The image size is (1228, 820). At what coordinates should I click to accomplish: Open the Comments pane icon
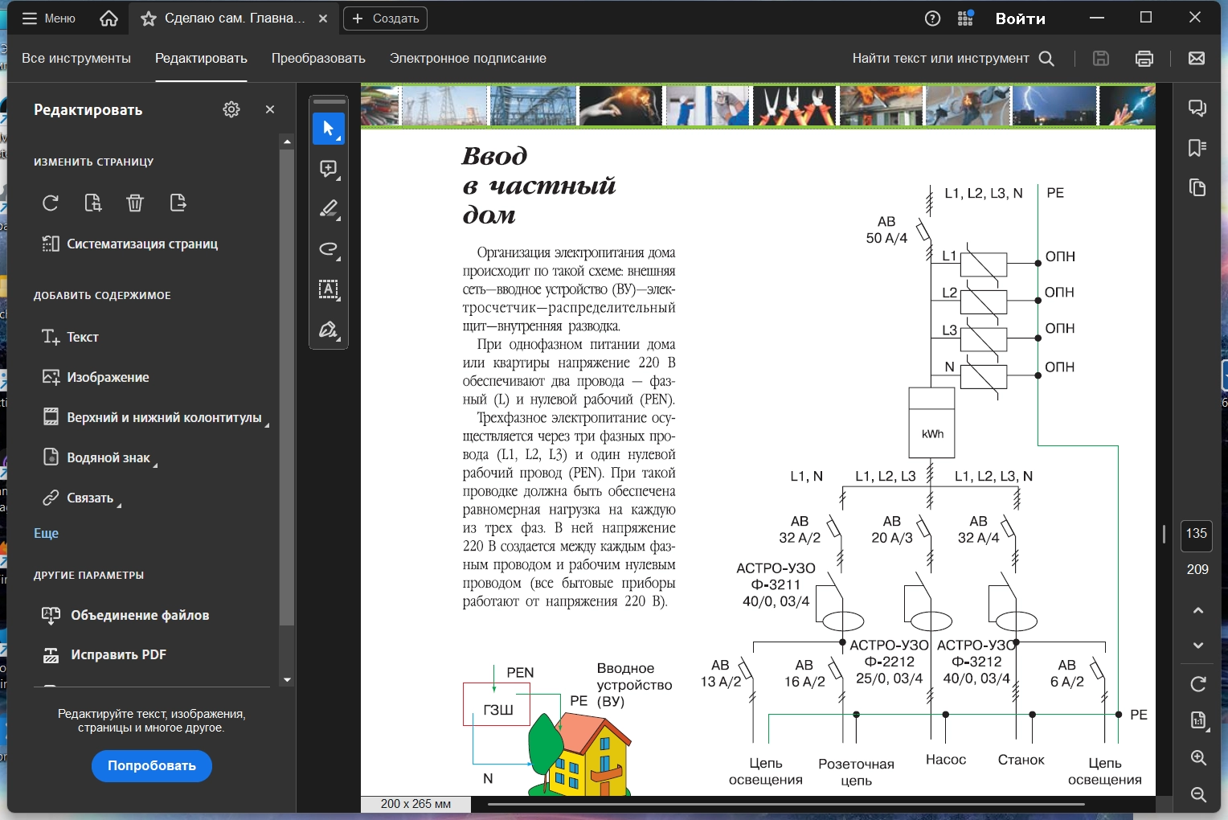[1197, 109]
